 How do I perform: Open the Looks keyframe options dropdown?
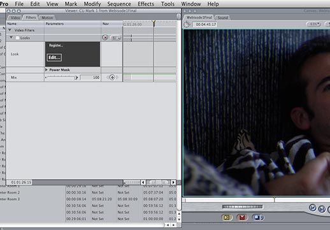click(116, 38)
